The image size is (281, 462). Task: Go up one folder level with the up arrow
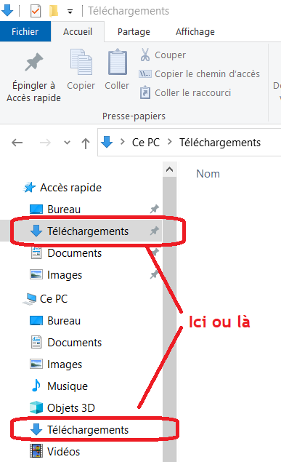point(86,143)
